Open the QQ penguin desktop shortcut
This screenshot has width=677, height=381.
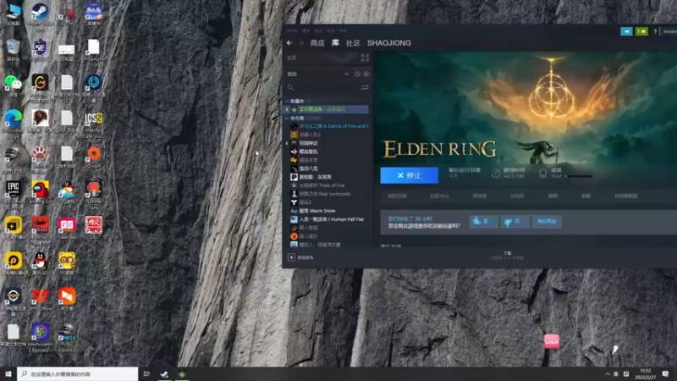click(40, 264)
